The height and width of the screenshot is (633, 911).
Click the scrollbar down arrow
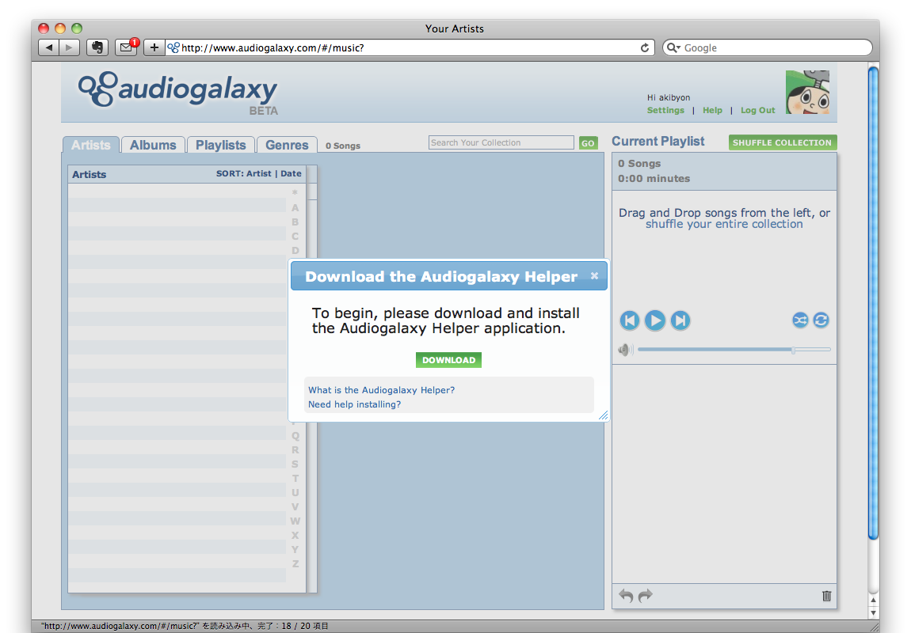873,612
